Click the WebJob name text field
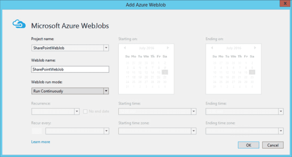The image size is (292, 157). [70, 69]
